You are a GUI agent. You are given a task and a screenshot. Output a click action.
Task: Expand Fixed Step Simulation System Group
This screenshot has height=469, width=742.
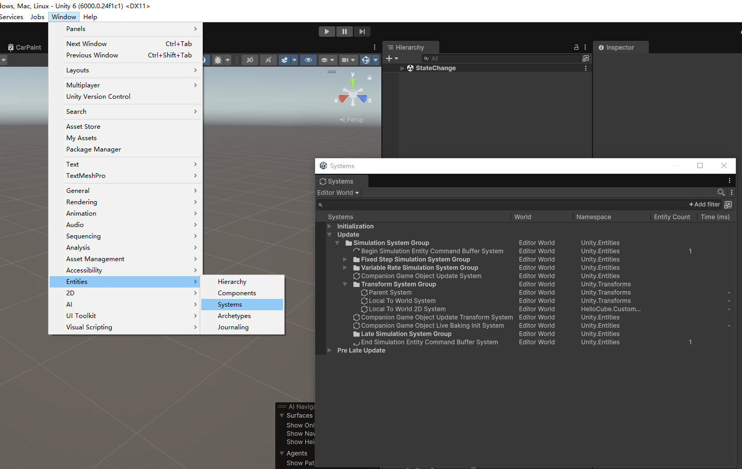pyautogui.click(x=345, y=260)
